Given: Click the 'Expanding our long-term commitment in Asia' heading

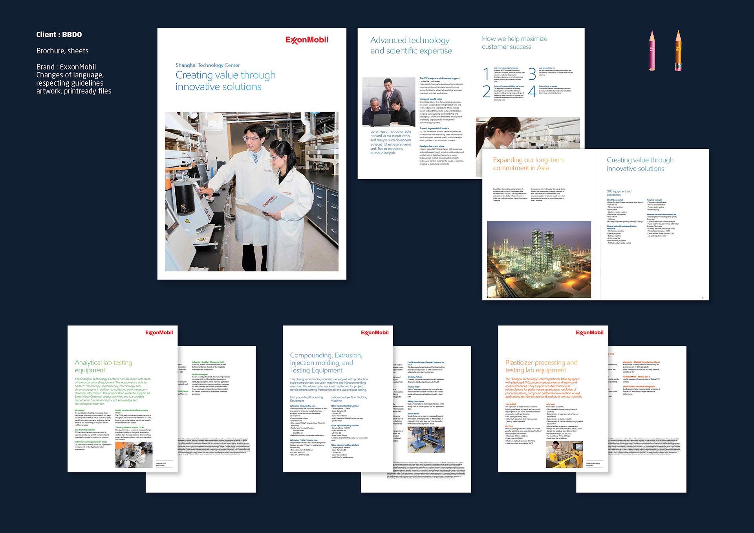Looking at the screenshot, I should (x=528, y=164).
